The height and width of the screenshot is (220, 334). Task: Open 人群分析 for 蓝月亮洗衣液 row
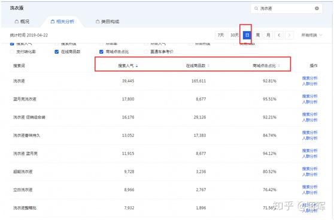click(x=309, y=102)
